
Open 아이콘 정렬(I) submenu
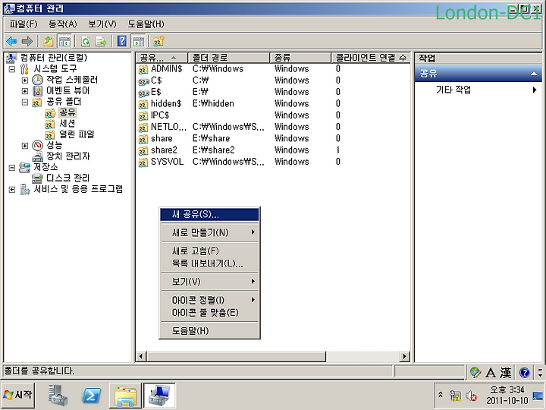pos(209,300)
